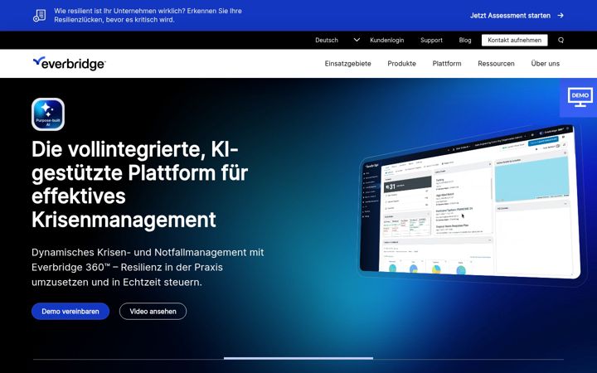Viewport: 597px width, 373px height.
Task: Click the Kontakt aufnehmen button
Action: pos(514,40)
